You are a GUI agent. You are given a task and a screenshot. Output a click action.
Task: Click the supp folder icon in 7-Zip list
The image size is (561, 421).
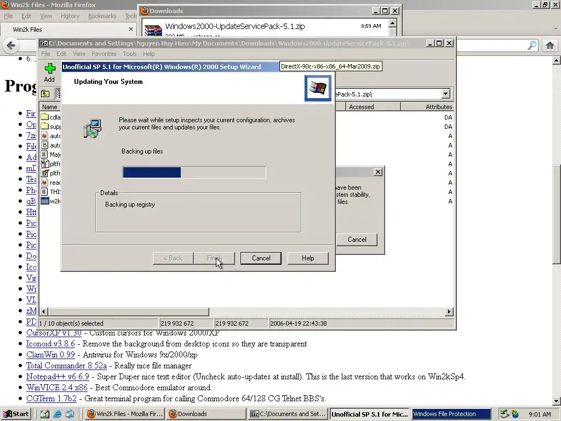click(x=44, y=127)
